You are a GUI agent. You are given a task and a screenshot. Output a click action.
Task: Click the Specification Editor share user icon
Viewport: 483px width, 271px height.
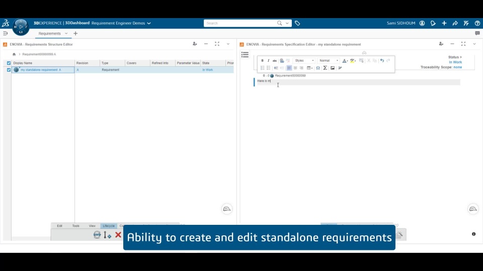(441, 44)
